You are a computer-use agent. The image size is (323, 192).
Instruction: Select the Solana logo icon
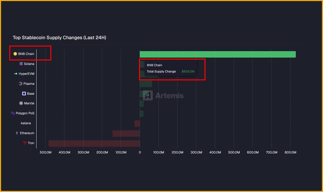(21, 64)
